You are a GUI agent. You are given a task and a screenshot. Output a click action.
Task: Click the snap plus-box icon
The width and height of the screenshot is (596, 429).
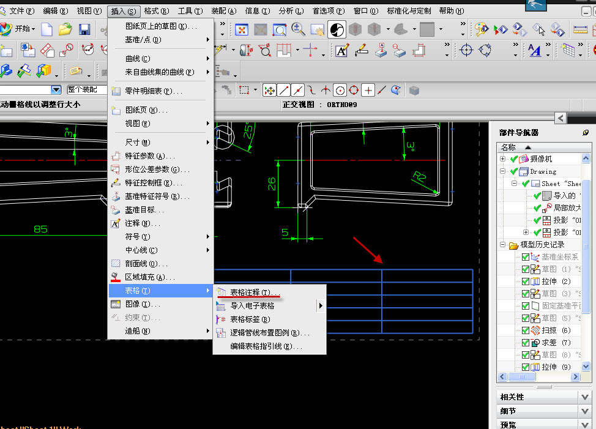pos(368,91)
